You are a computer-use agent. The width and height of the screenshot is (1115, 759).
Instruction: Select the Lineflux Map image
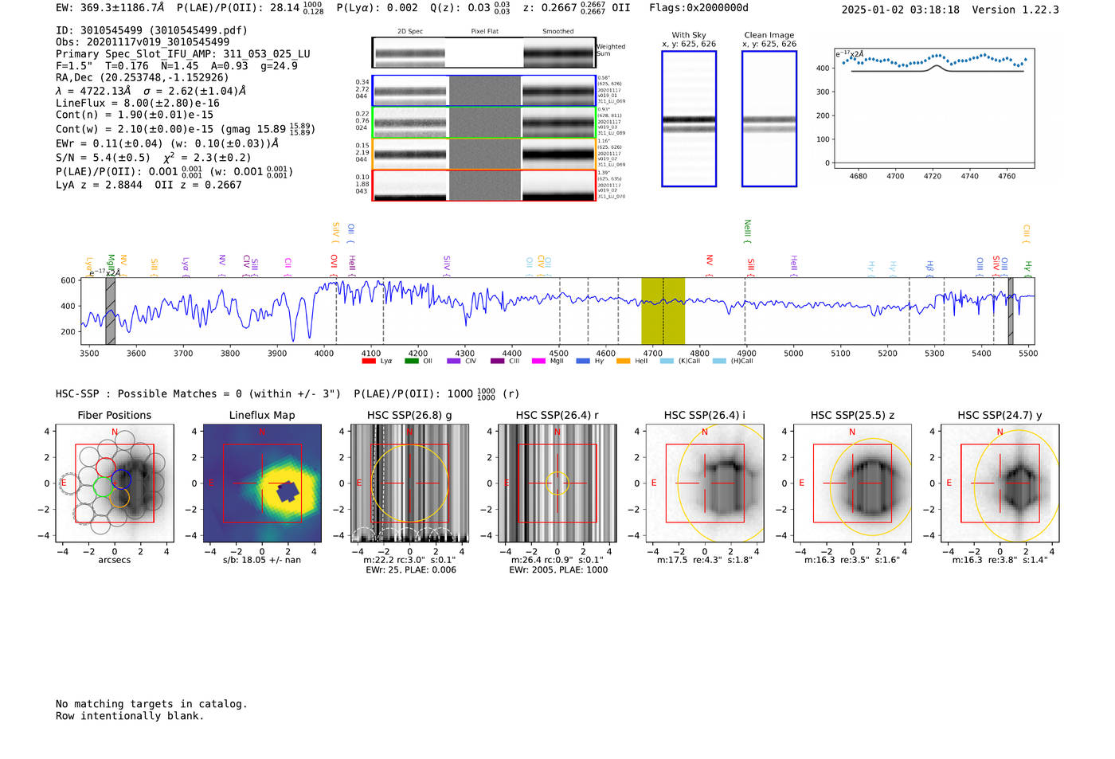click(262, 483)
